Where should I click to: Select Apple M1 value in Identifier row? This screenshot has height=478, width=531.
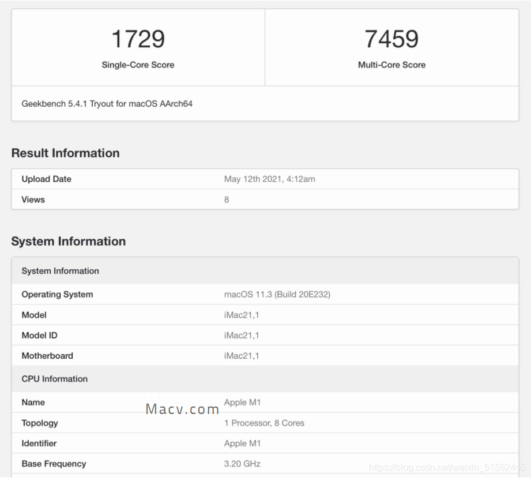click(x=243, y=443)
